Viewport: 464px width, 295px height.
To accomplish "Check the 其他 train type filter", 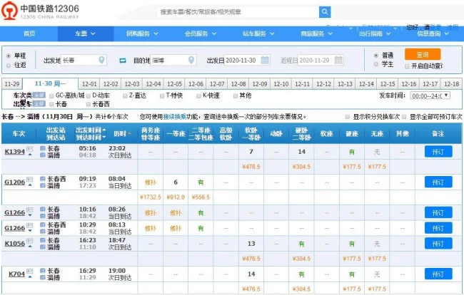I will click(x=236, y=95).
